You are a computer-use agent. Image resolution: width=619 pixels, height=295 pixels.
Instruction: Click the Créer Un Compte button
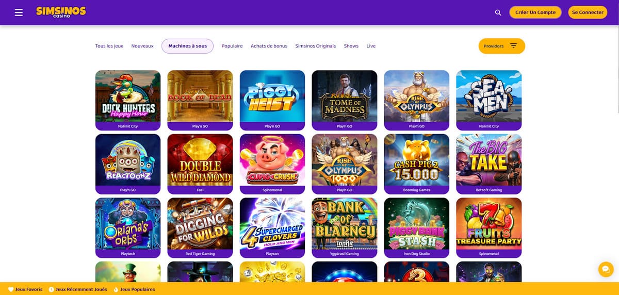[x=535, y=12]
